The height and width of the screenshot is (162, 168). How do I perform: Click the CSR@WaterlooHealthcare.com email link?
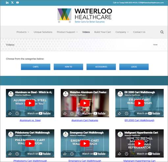151,3
